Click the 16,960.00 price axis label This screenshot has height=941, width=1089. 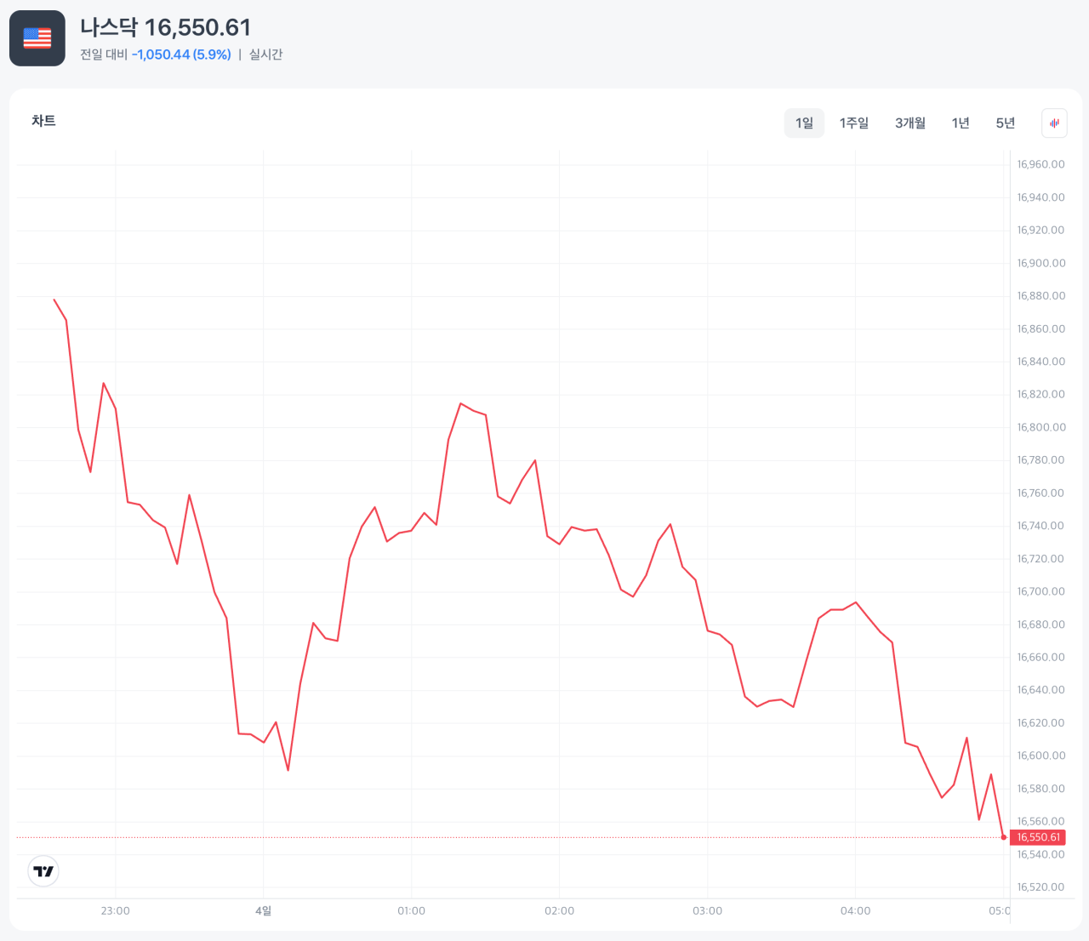1041,164
